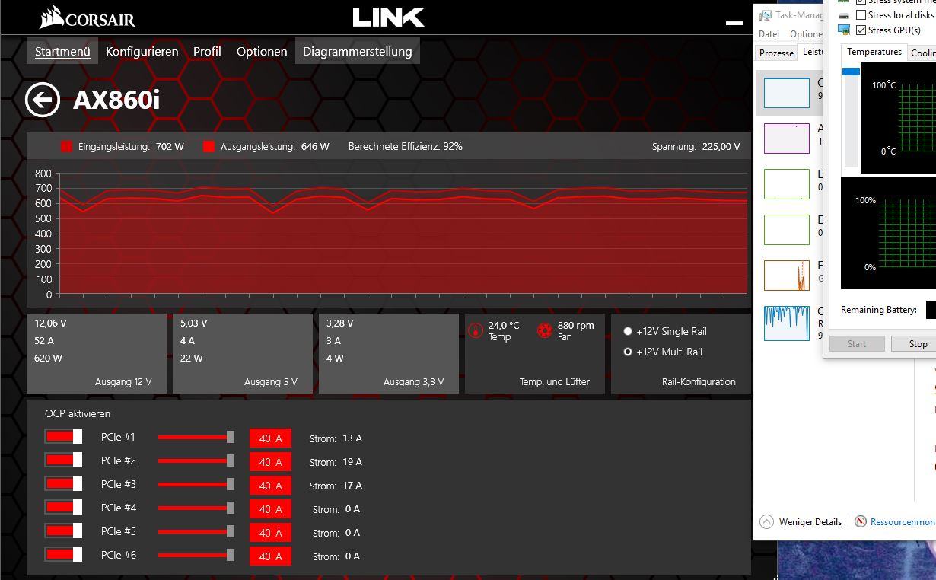Viewport: 936px width, 580px height.
Task: Open the Konfigurieren tab
Action: [x=142, y=51]
